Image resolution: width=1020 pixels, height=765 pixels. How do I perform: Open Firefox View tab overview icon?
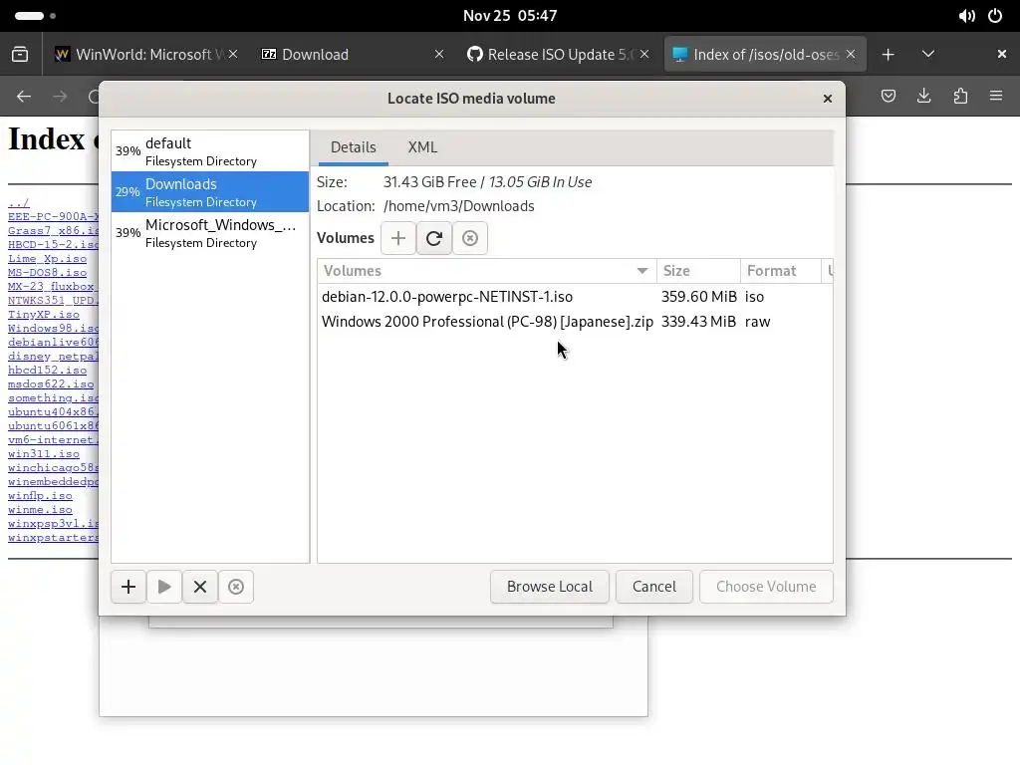click(x=20, y=54)
